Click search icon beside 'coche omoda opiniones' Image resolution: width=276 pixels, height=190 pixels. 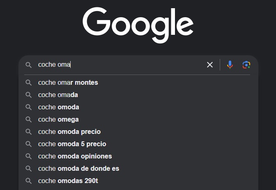click(29, 156)
